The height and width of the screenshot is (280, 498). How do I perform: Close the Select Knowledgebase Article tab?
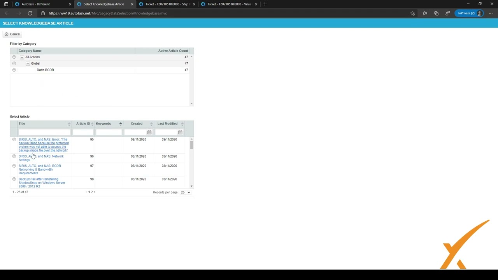[x=132, y=4]
